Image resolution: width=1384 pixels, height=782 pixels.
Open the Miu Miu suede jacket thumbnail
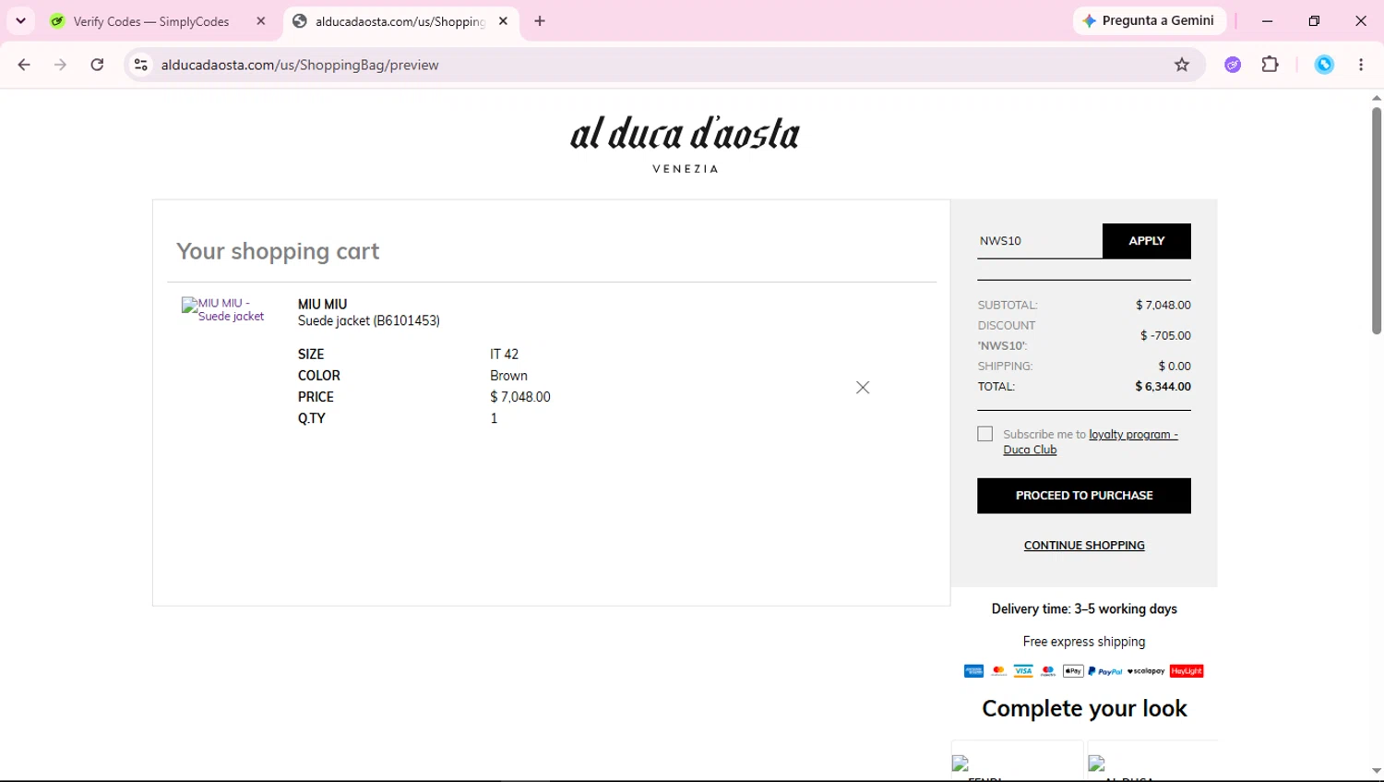point(223,309)
